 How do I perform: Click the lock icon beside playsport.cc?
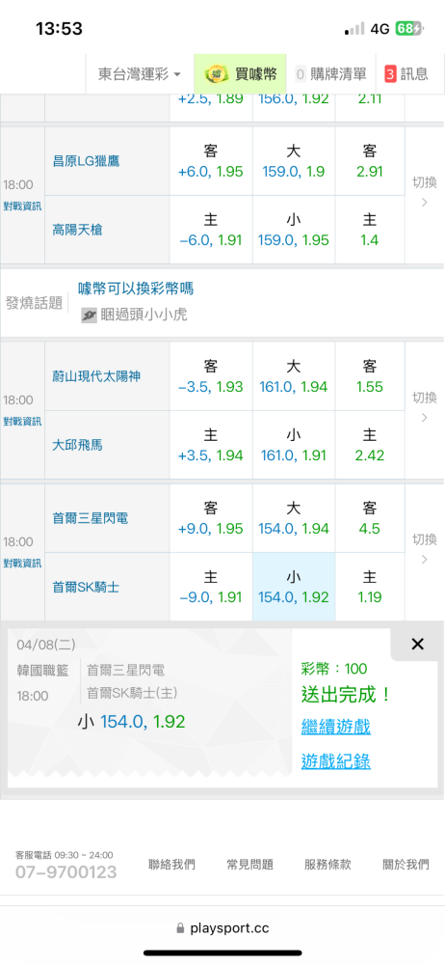click(x=180, y=927)
